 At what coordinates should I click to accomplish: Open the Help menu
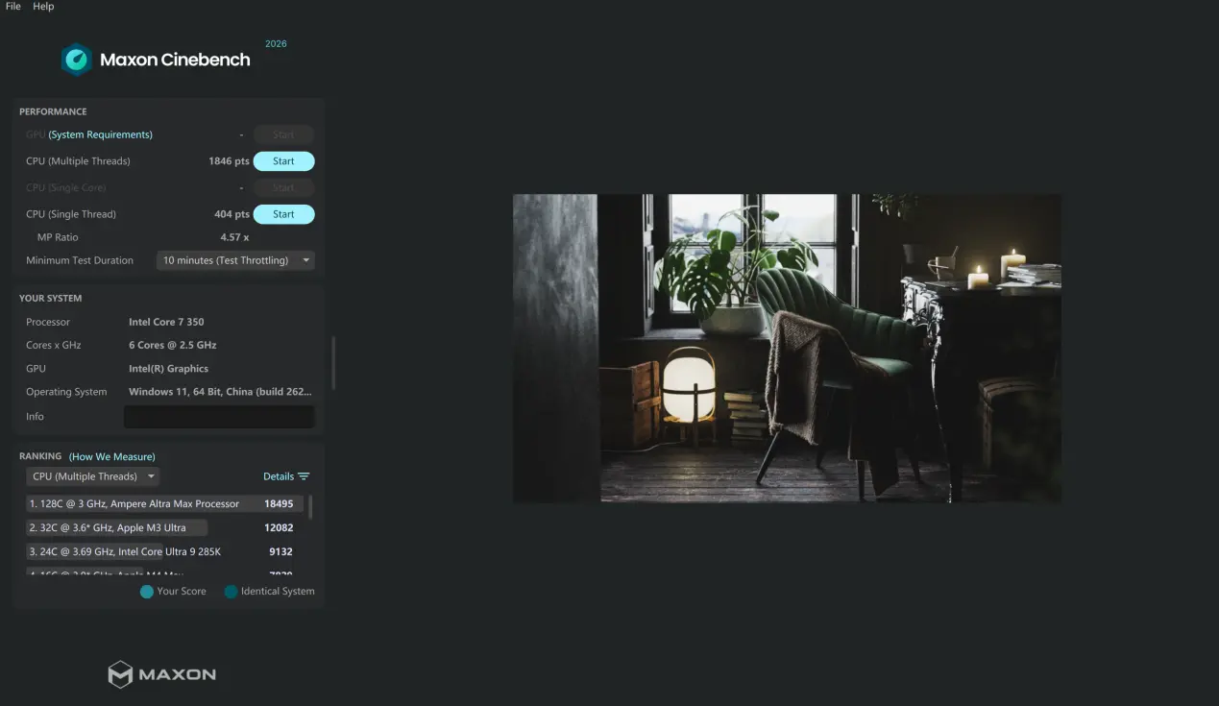pyautogui.click(x=43, y=7)
